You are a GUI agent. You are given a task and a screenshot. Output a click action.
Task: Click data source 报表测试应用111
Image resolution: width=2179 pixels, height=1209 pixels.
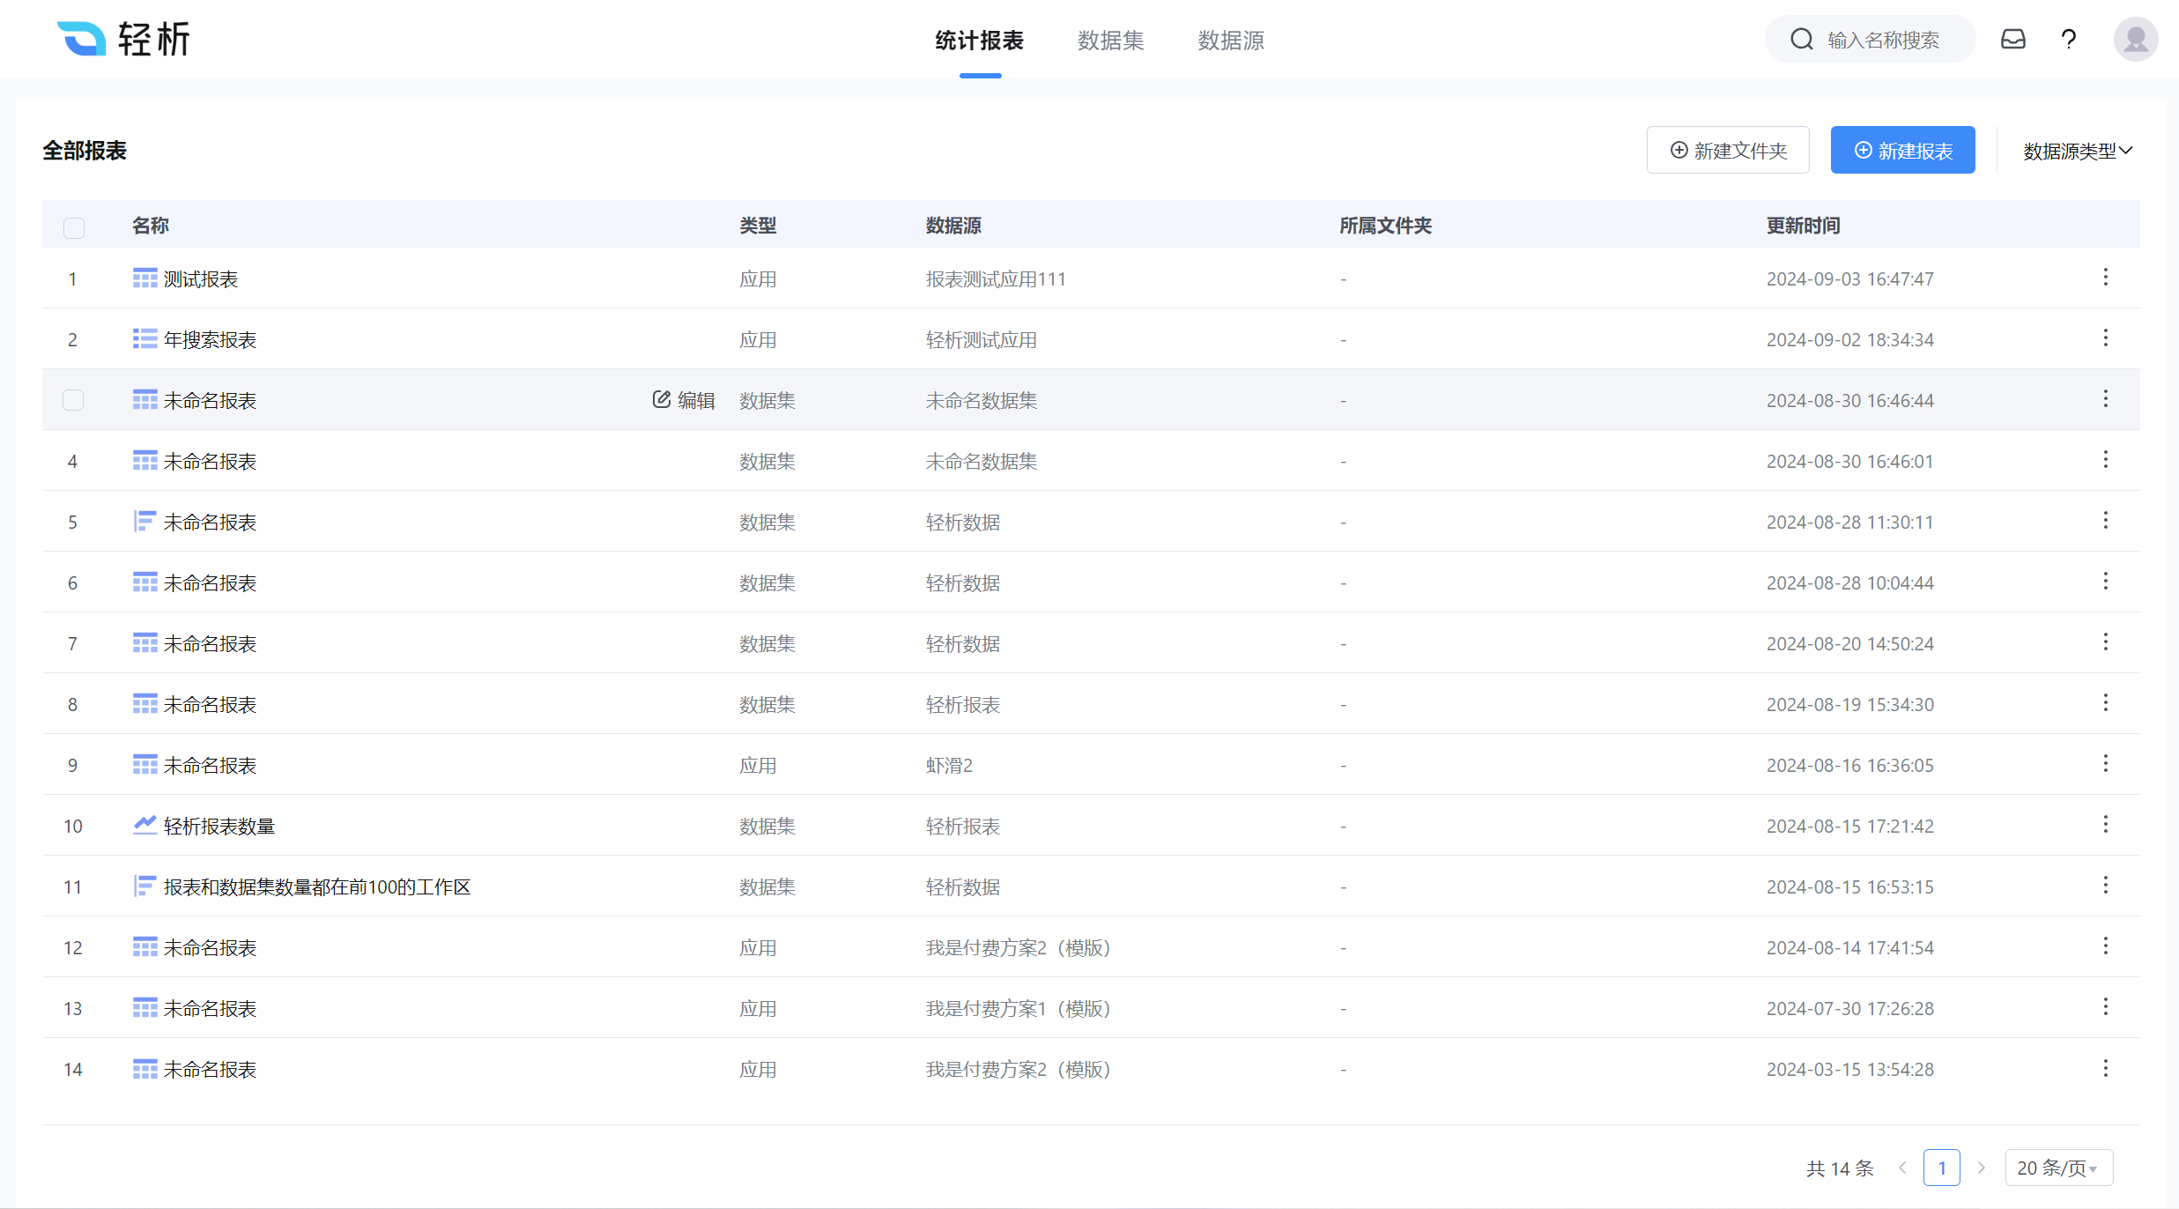pos(996,279)
